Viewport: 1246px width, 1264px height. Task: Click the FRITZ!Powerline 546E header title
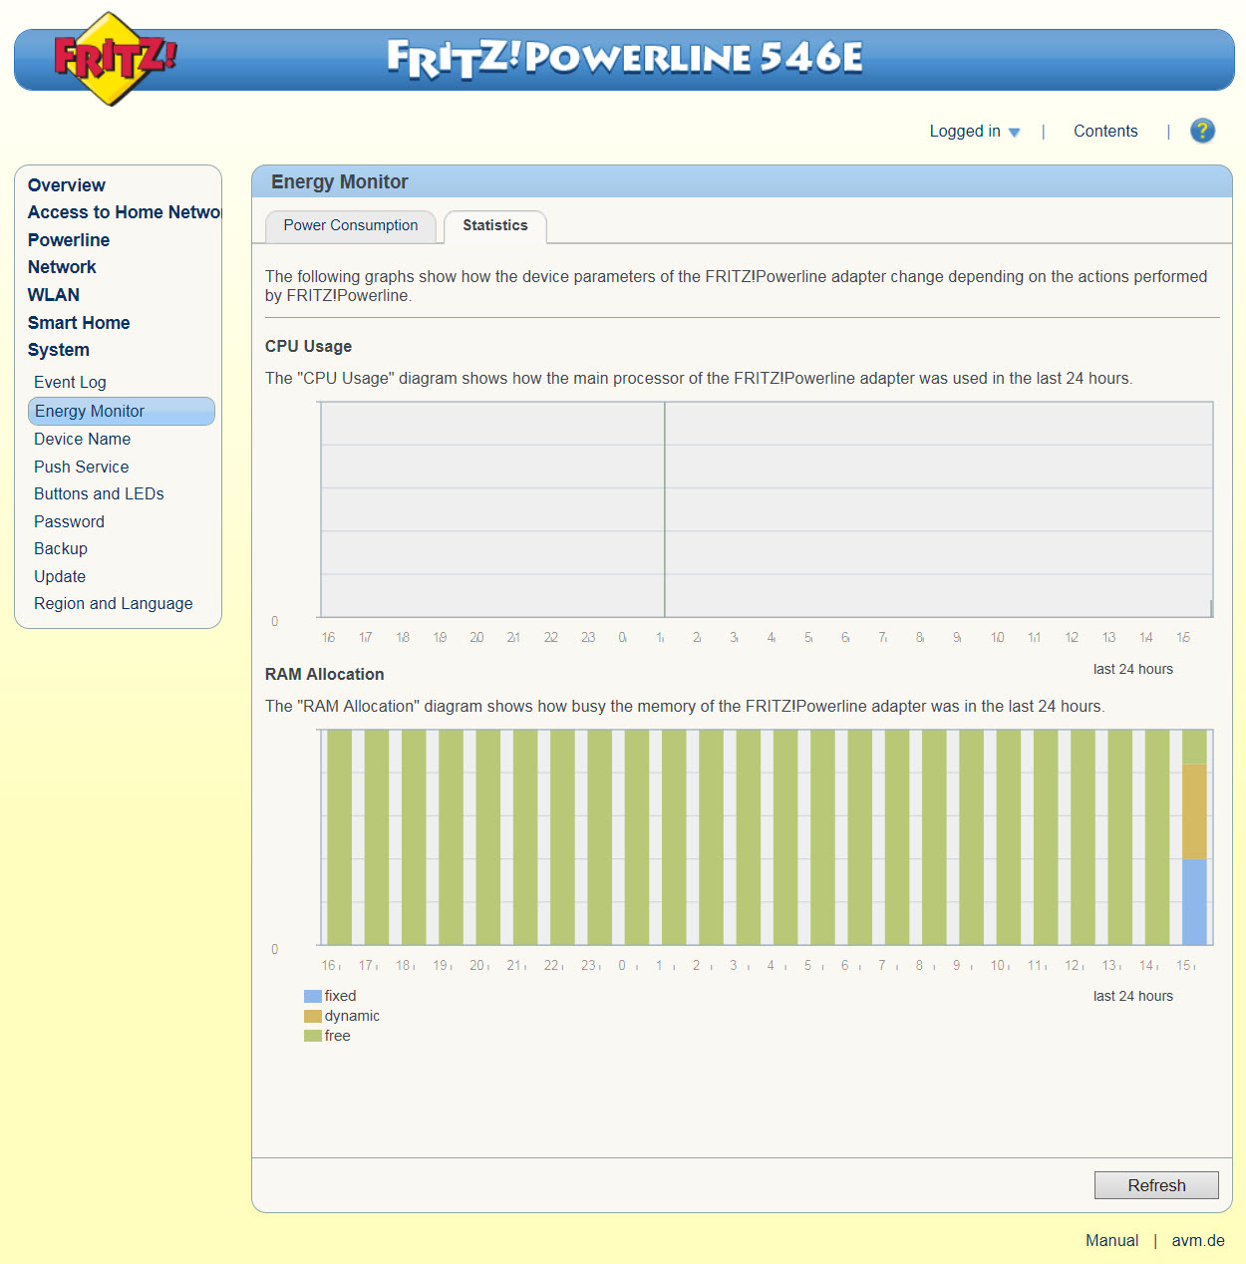point(625,58)
